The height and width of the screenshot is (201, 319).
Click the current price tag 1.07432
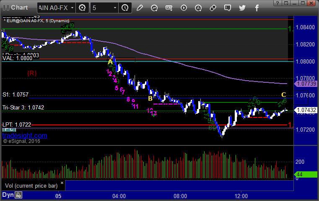click(x=306, y=110)
